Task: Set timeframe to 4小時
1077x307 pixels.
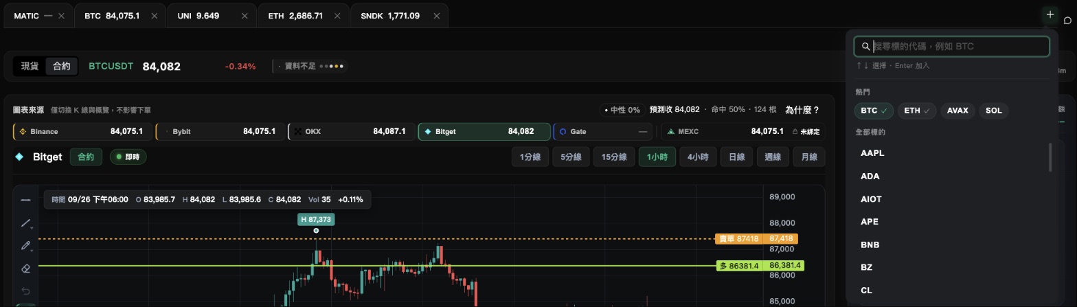Action: (698, 157)
